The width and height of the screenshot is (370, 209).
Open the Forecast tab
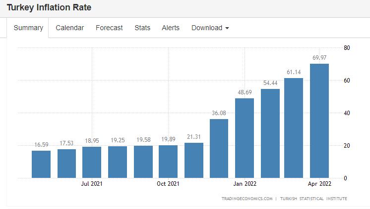tap(109, 28)
